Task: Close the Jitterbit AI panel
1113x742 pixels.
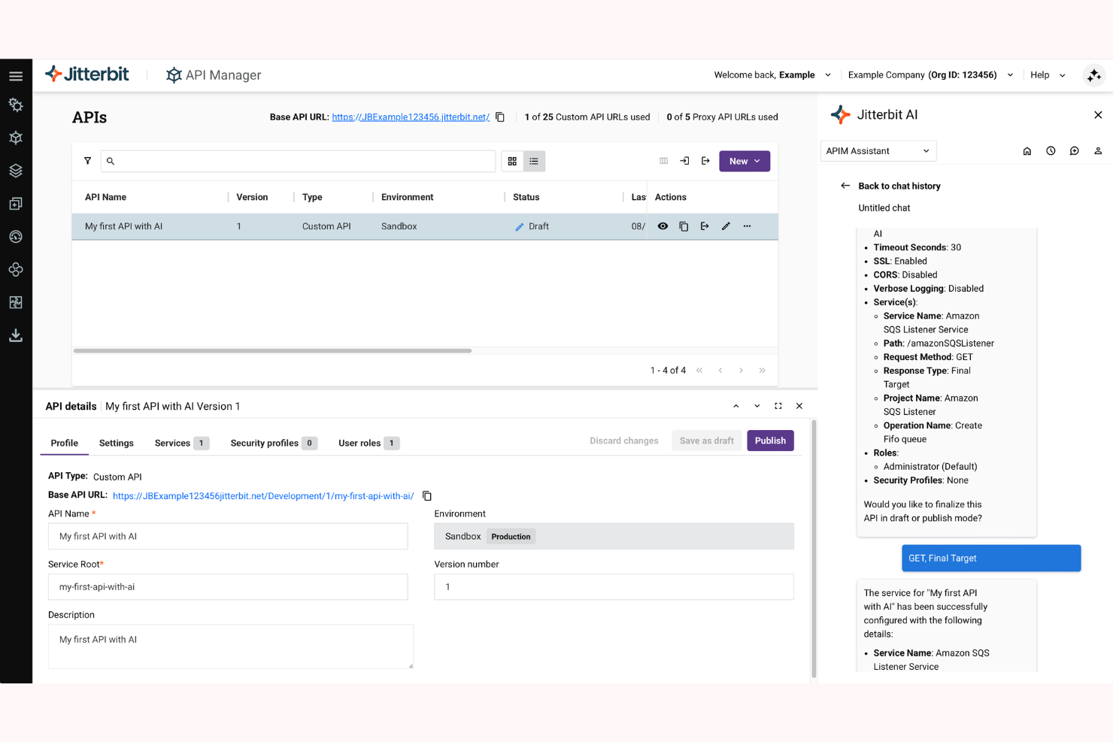Action: [x=1098, y=115]
